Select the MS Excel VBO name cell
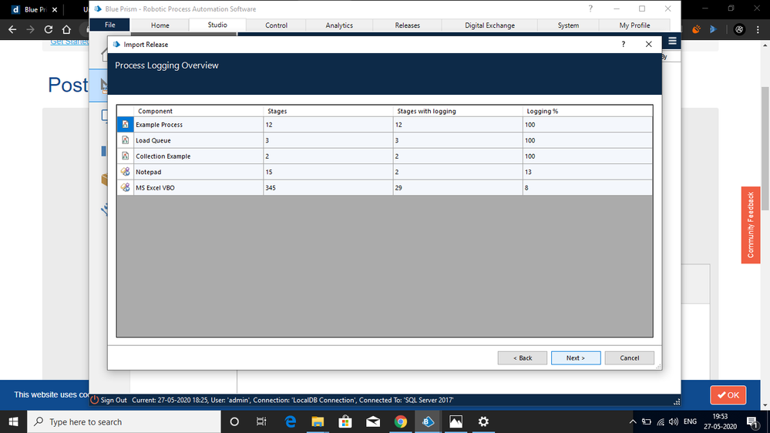Screen dimensions: 770x433 198,187
